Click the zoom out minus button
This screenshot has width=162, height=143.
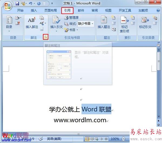123,139
